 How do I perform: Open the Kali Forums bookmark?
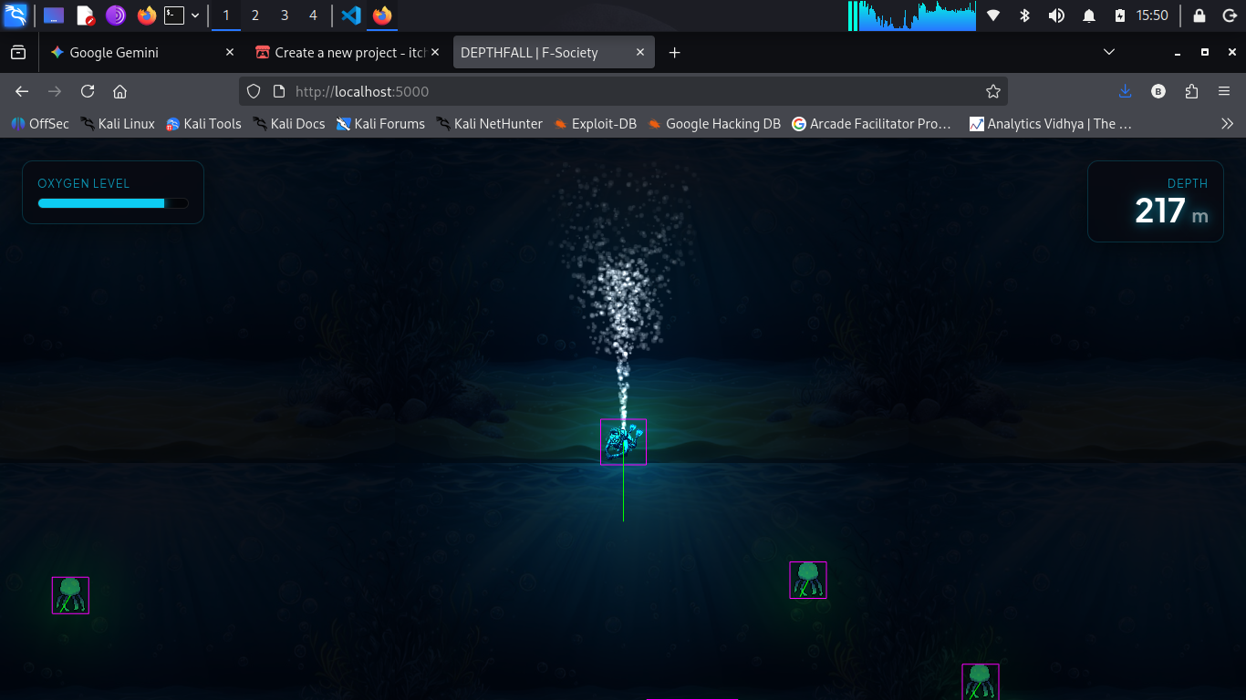(x=380, y=124)
